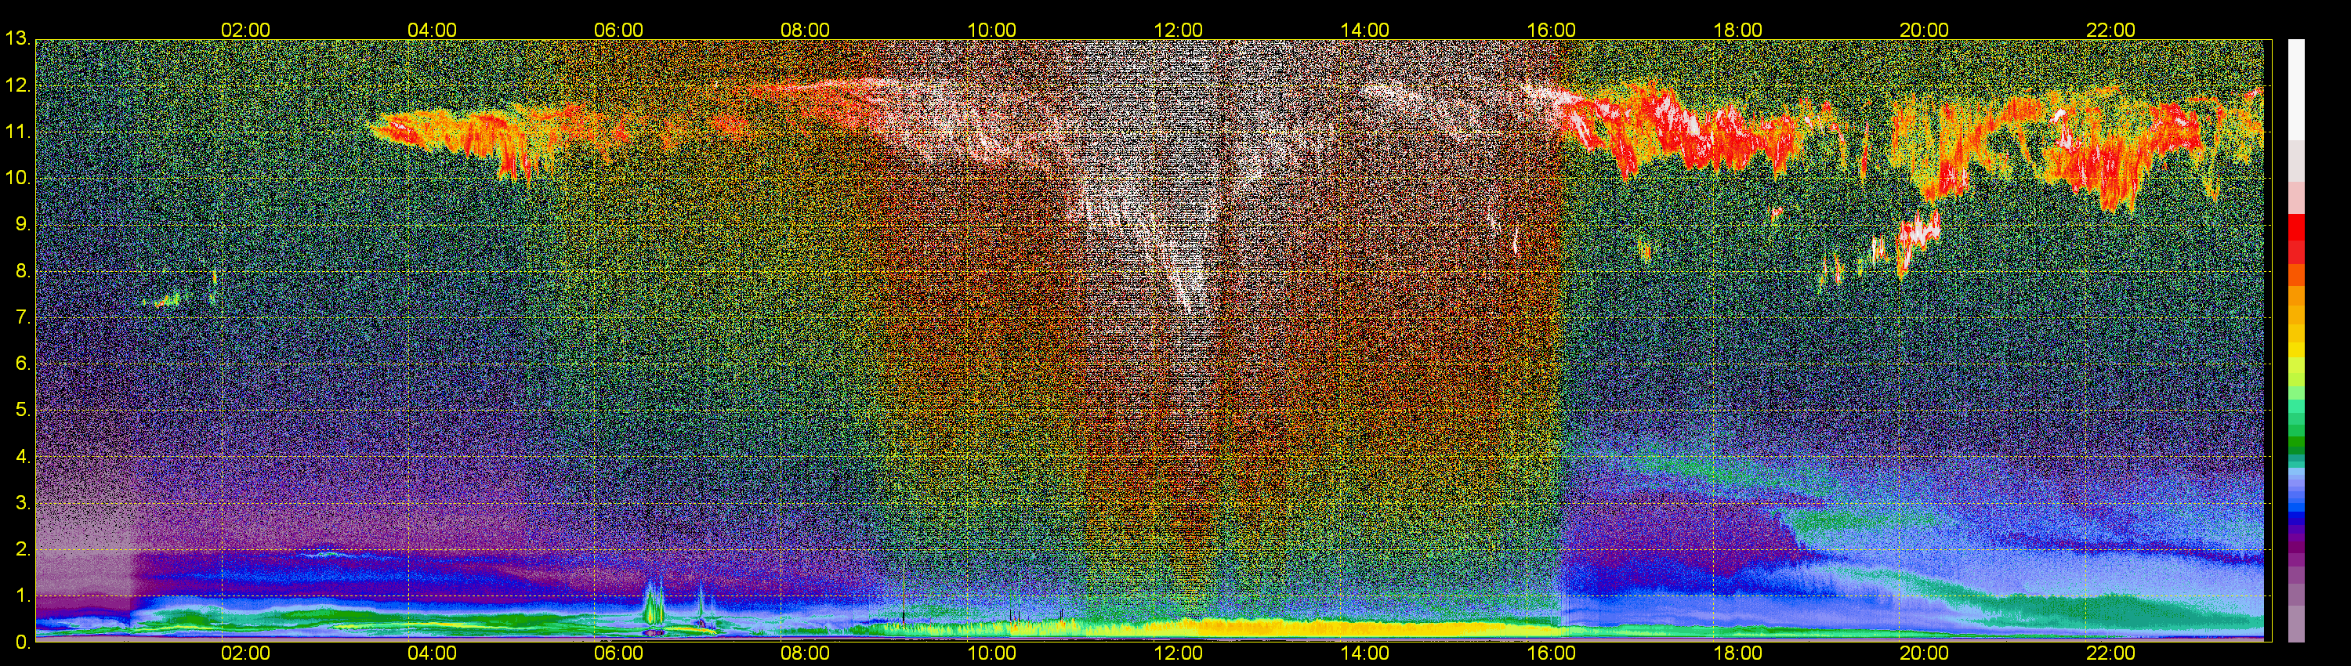Select the 14:00 label on the bottom time axis
2351x666 pixels.
pyautogui.click(x=1365, y=653)
